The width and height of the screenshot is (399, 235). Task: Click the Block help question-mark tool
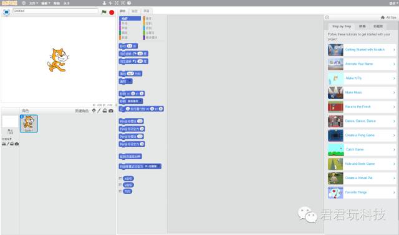pyautogui.click(x=129, y=3)
